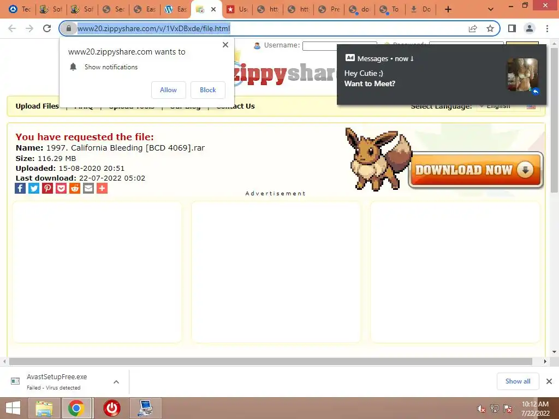Block notifications from zippyshare
Image resolution: width=559 pixels, height=419 pixels.
coord(208,90)
